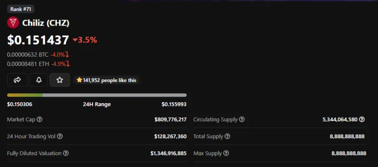Open Circulating Supply label help icon
Screen dimensions: 378x167
(241, 120)
